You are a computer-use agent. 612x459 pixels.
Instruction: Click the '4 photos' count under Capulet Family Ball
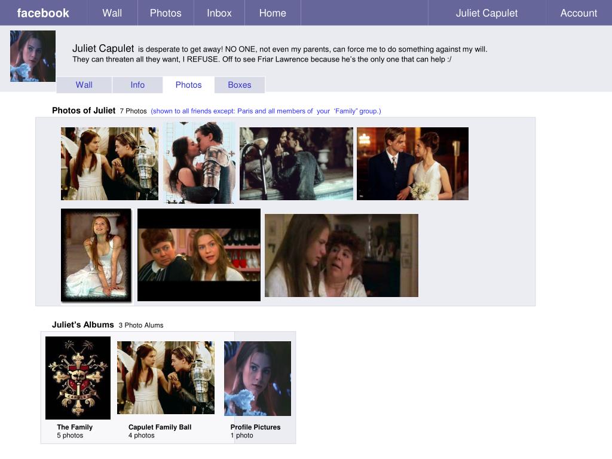click(x=141, y=435)
